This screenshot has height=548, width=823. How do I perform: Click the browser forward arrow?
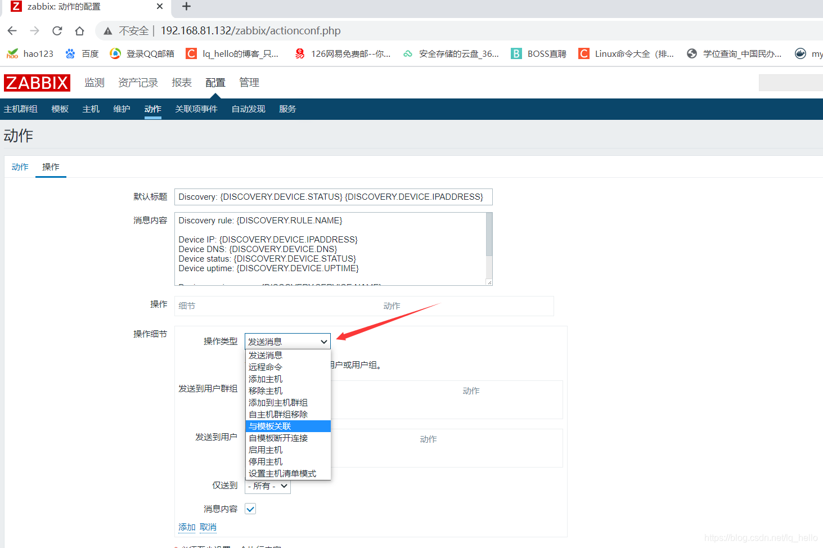point(34,31)
